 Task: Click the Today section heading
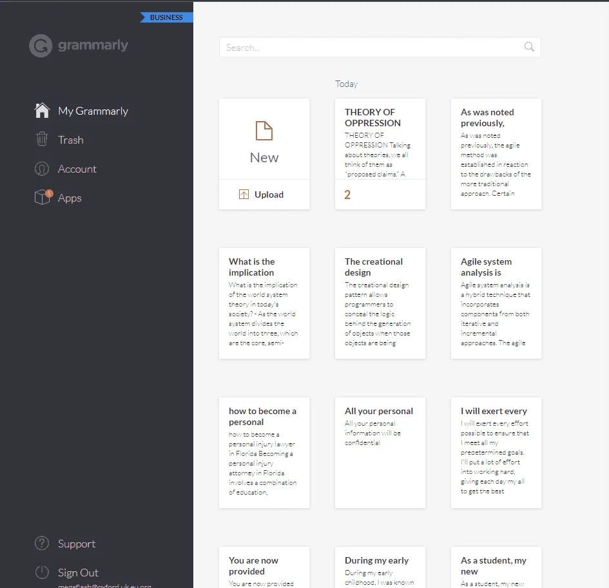tap(346, 84)
